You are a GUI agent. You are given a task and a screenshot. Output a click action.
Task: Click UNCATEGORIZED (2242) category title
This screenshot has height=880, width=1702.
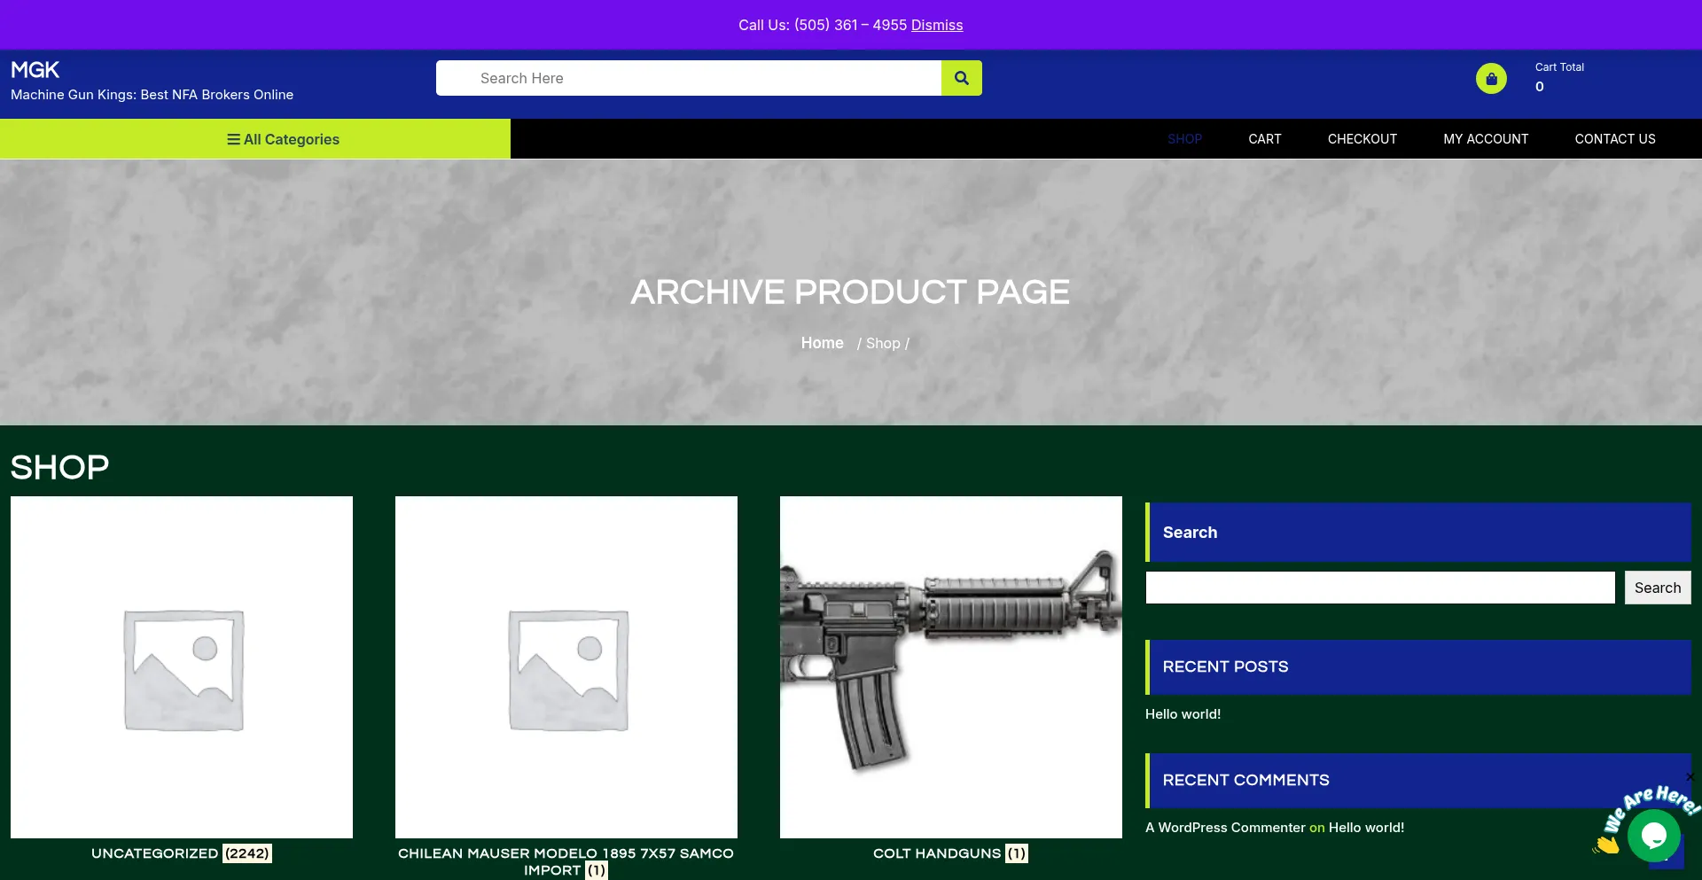click(182, 853)
